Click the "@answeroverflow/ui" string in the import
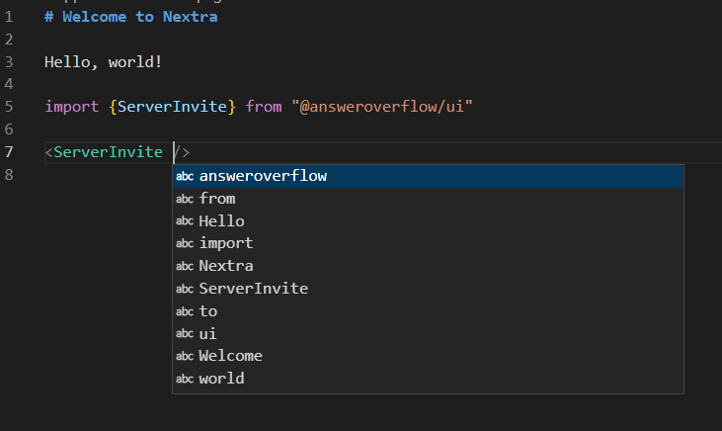This screenshot has width=722, height=431. click(381, 107)
